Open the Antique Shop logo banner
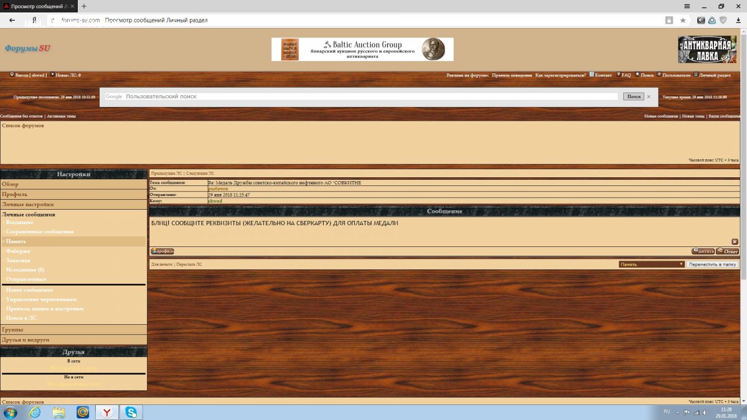This screenshot has height=420, width=747. [x=707, y=49]
